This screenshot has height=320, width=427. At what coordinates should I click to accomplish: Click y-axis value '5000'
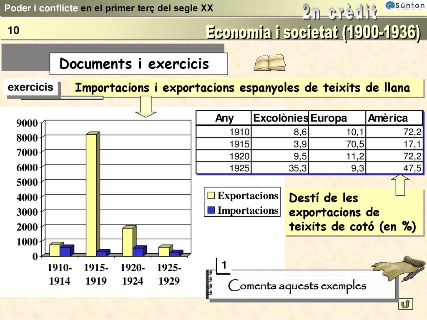click(27, 182)
